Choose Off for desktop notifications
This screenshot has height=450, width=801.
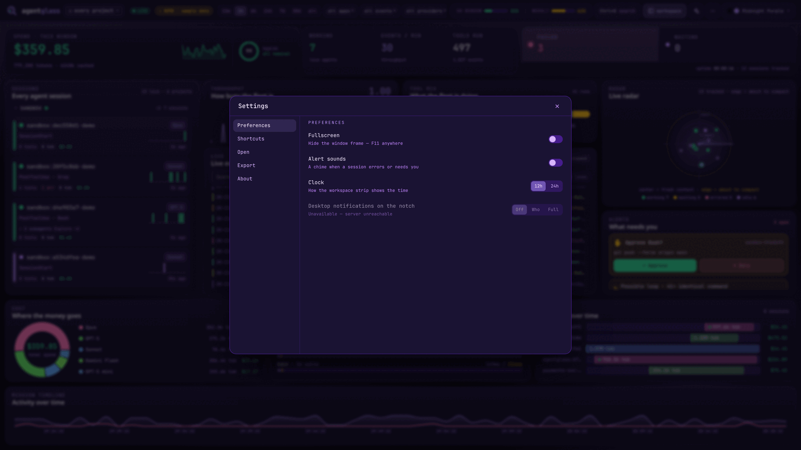click(x=519, y=210)
